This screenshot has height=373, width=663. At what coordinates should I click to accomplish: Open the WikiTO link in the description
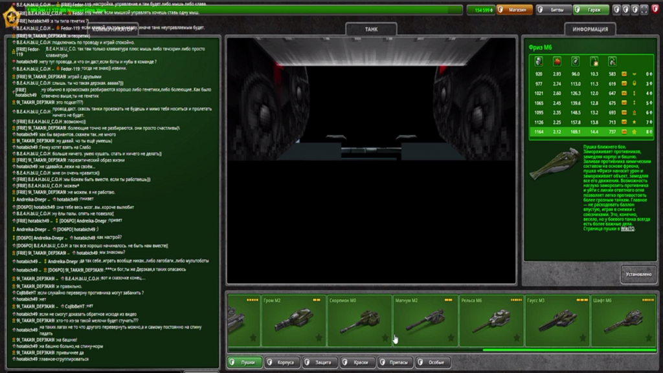(x=627, y=229)
